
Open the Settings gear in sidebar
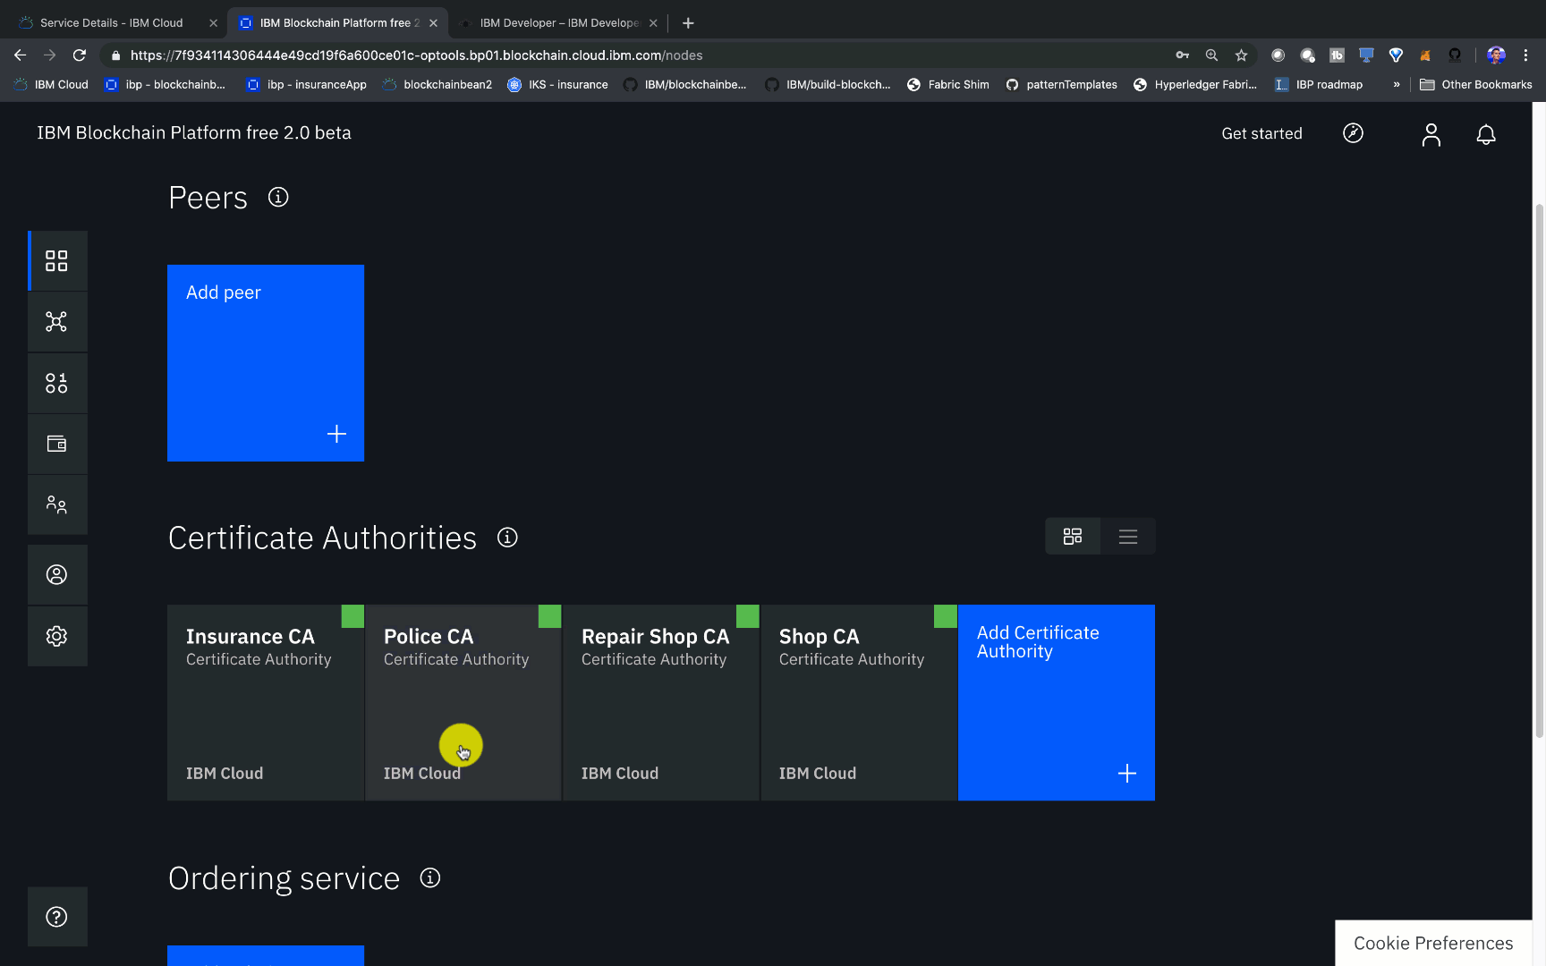pyautogui.click(x=56, y=636)
